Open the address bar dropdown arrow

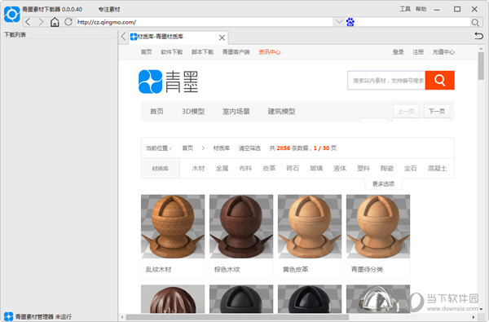(x=339, y=22)
